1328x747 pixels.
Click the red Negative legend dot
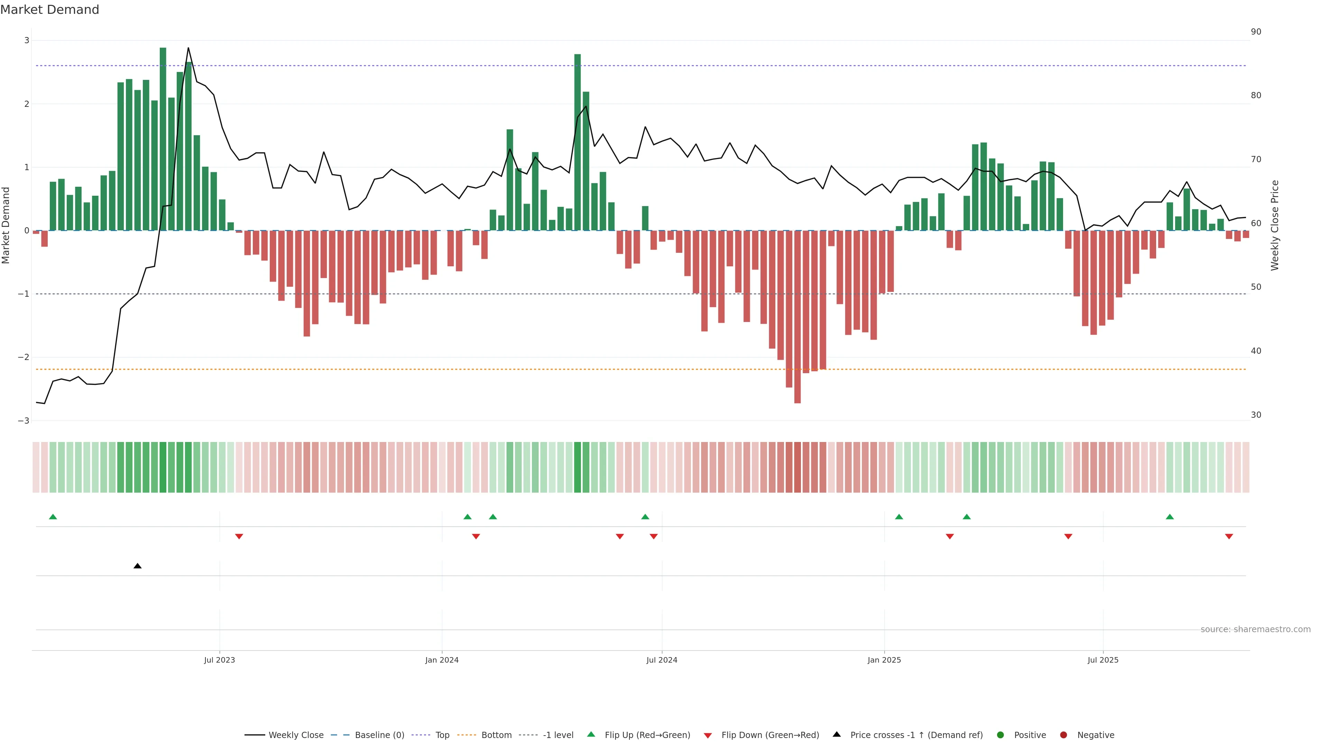click(x=1063, y=735)
